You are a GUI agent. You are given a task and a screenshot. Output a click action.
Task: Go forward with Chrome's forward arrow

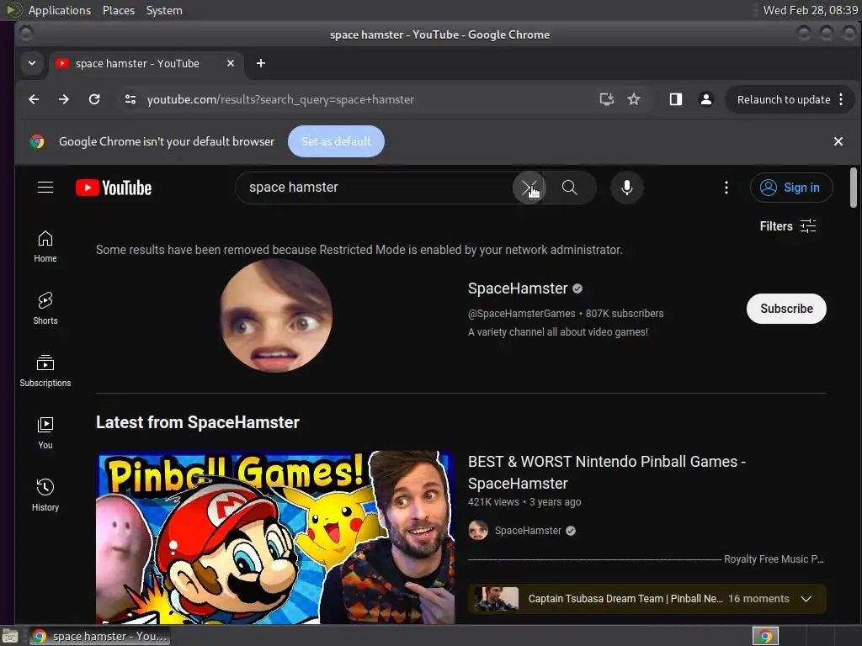click(x=64, y=99)
